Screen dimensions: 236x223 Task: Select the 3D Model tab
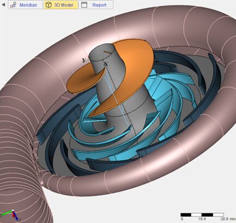click(61, 5)
